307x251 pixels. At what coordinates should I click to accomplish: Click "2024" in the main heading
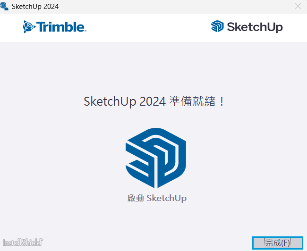(153, 101)
